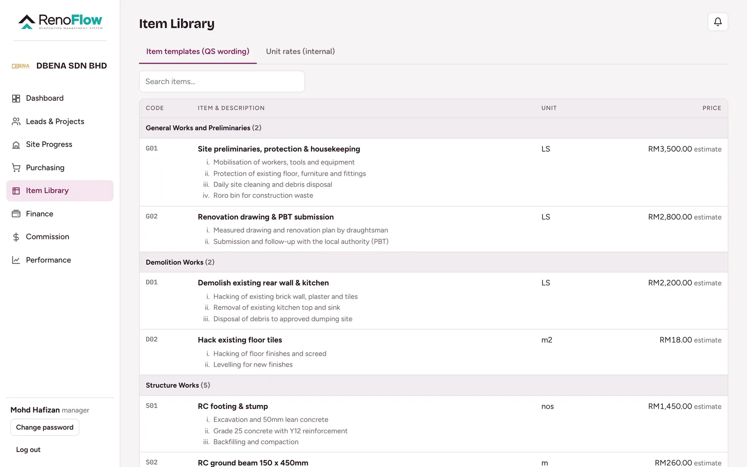Click the Site Progress house icon
This screenshot has height=467, width=747.
point(16,145)
